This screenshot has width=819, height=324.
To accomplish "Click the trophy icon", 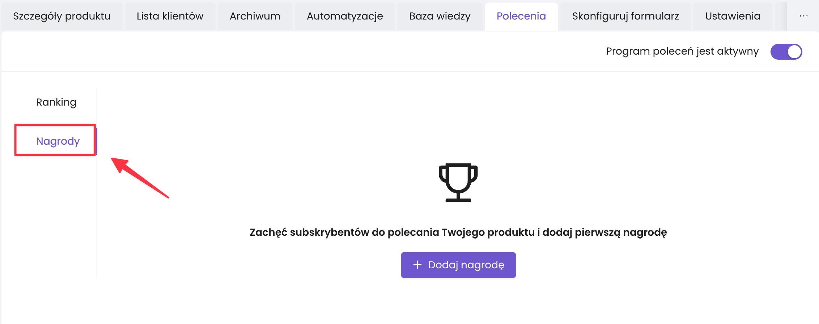I will [x=458, y=182].
